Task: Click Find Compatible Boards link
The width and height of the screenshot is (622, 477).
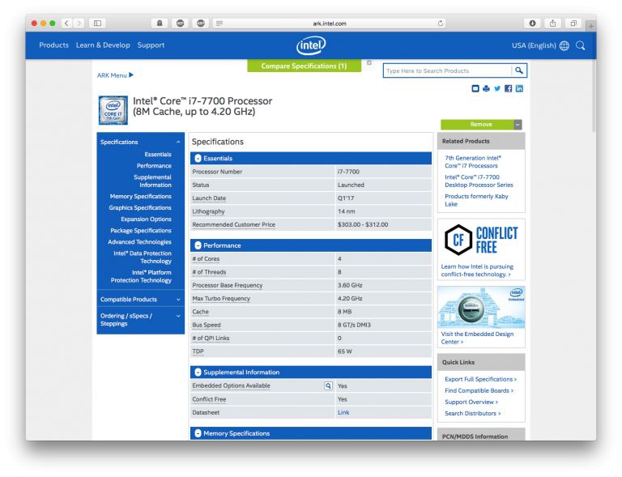Action: (479, 390)
